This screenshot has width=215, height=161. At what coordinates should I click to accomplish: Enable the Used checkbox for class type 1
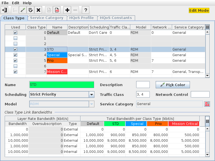(x=15, y=38)
